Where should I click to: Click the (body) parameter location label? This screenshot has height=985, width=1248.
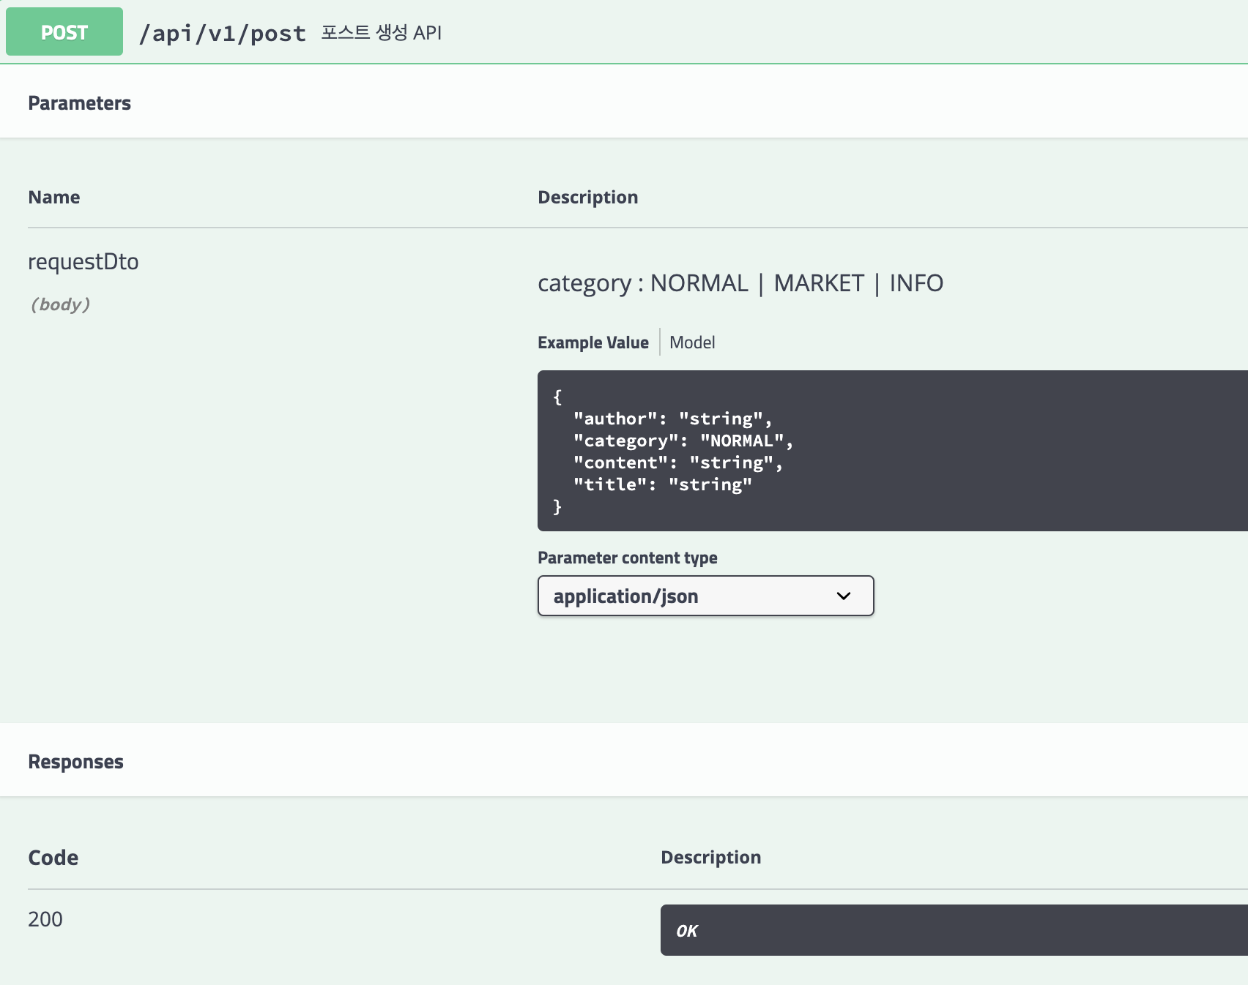tap(60, 304)
